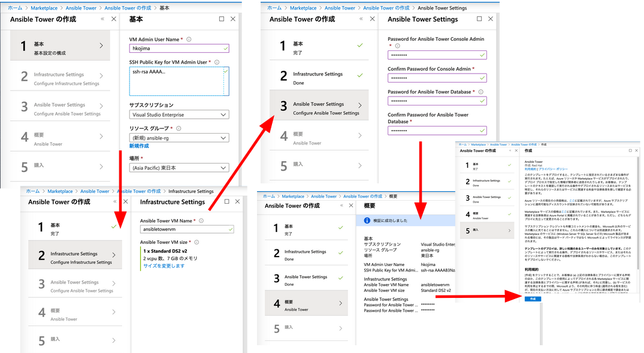This screenshot has width=644, height=353.
Task: Click step 3 chevron in the 基本 screenshot
Action: click(x=101, y=106)
